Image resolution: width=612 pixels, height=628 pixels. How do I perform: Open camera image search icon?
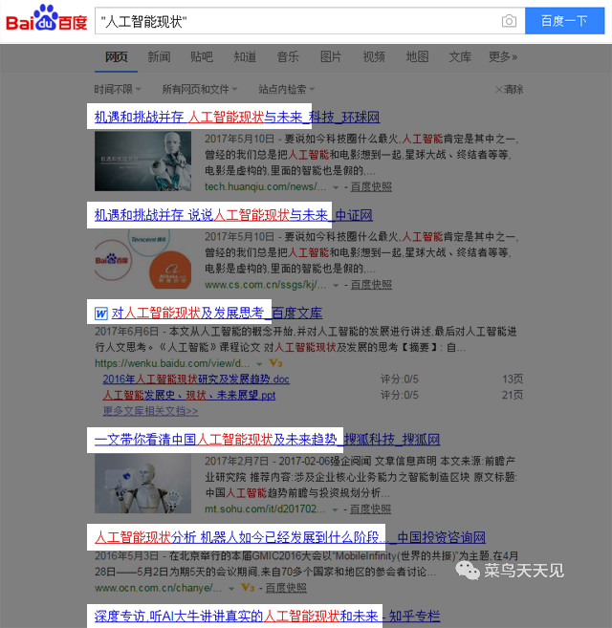(509, 21)
